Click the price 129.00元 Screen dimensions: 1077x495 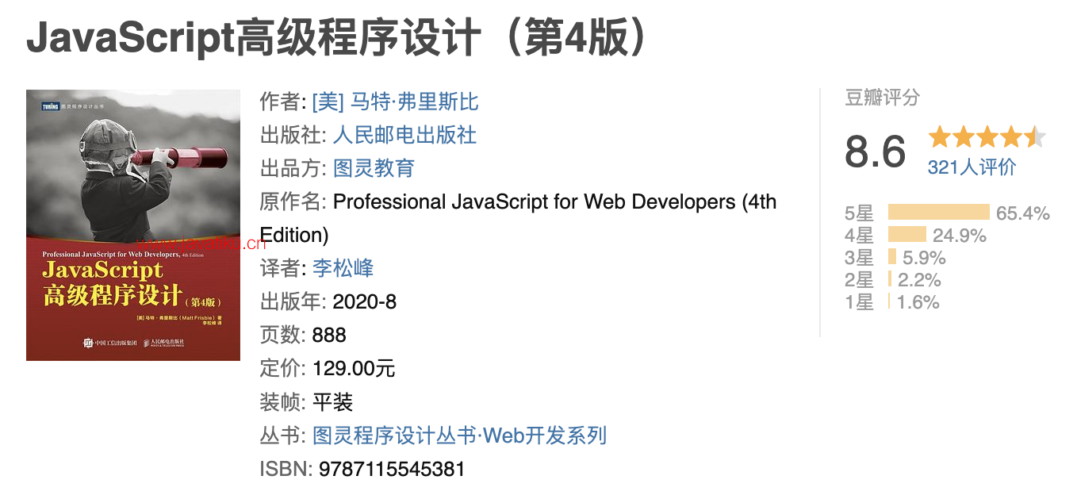point(354,369)
